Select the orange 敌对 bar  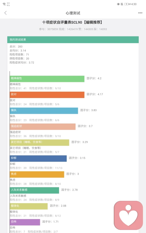pos(47,95)
